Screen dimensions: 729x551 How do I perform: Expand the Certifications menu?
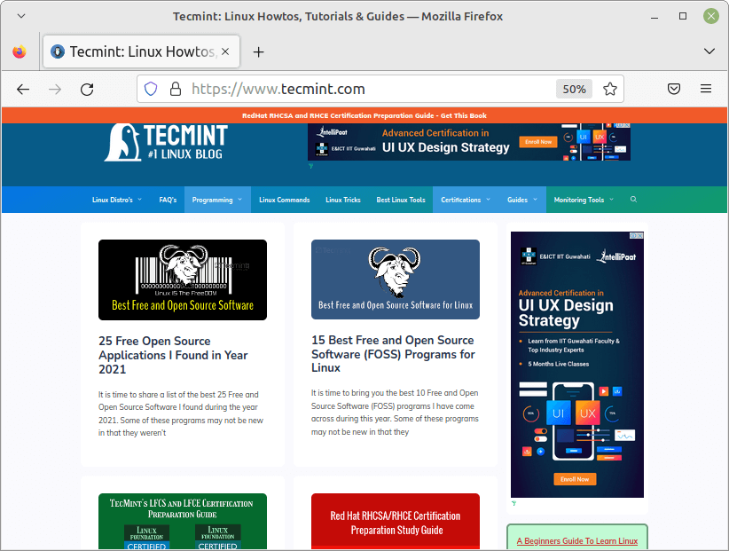coord(466,200)
